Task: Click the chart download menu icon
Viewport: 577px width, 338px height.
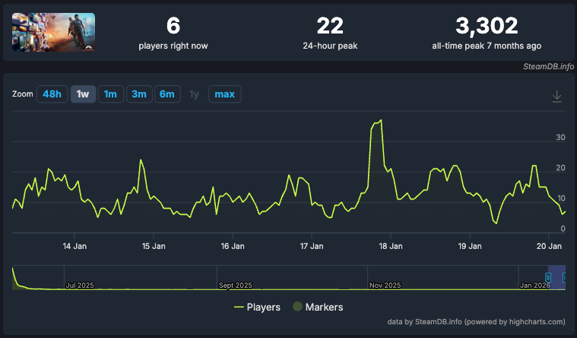Action: 556,96
